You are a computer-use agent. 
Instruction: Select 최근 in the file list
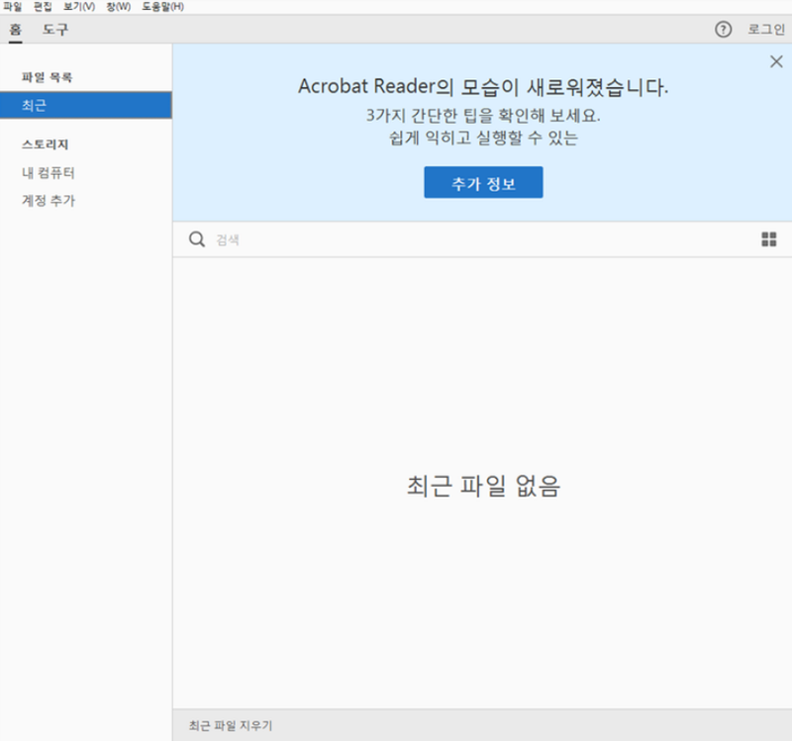[86, 106]
